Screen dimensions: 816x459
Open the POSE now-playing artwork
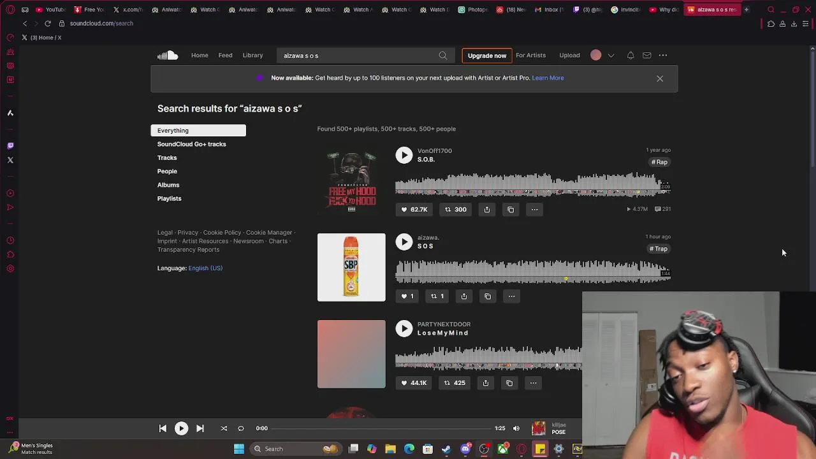pos(539,428)
